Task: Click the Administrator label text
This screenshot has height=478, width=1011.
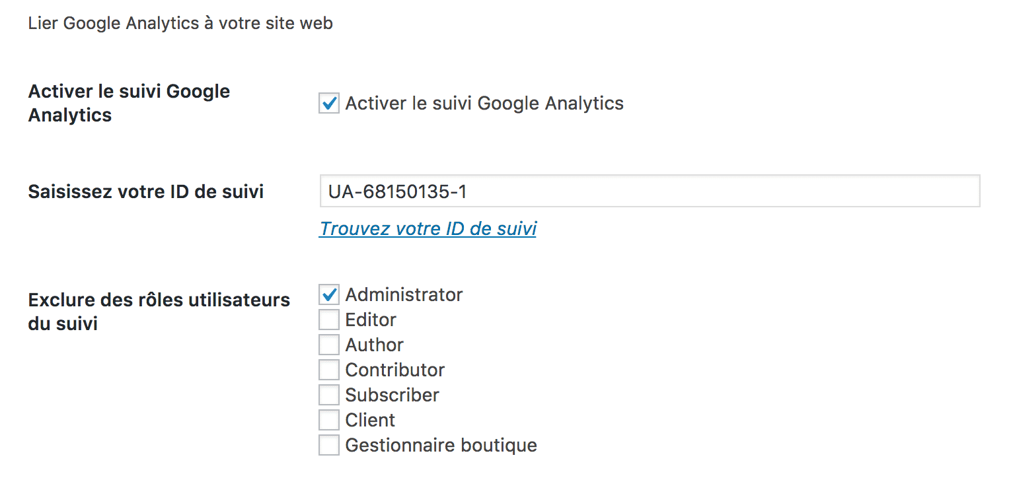Action: coord(403,294)
